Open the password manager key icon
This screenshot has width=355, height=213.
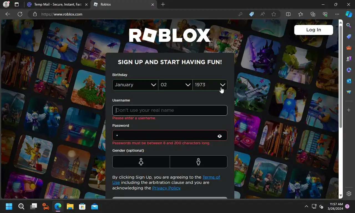240,14
